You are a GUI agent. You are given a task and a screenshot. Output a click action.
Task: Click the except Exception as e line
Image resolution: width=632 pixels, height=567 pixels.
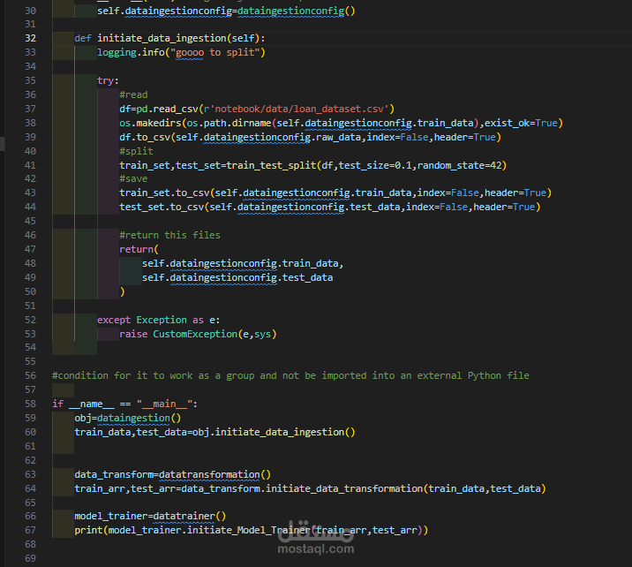pos(158,320)
